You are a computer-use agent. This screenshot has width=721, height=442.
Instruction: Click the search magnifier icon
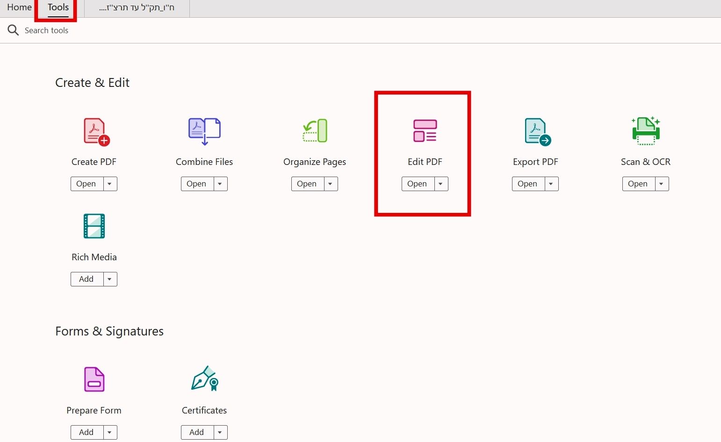[x=13, y=30]
